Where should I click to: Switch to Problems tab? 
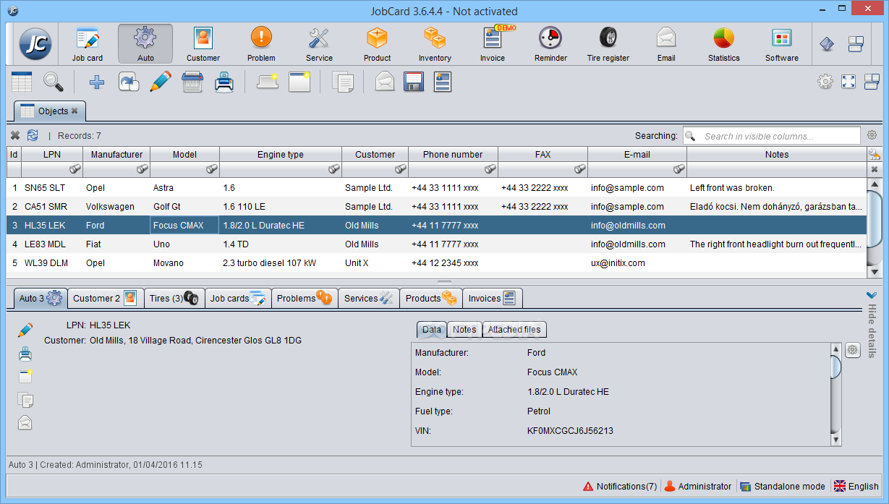point(305,298)
